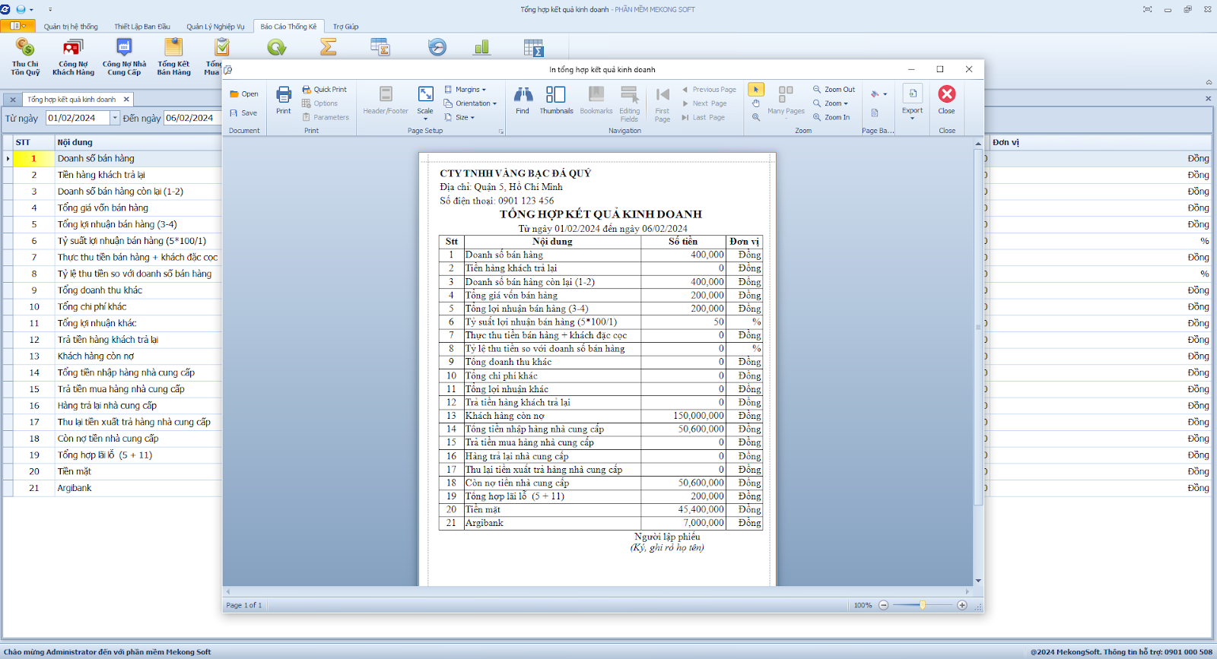Open the Trợ Giúp tab

345,27
